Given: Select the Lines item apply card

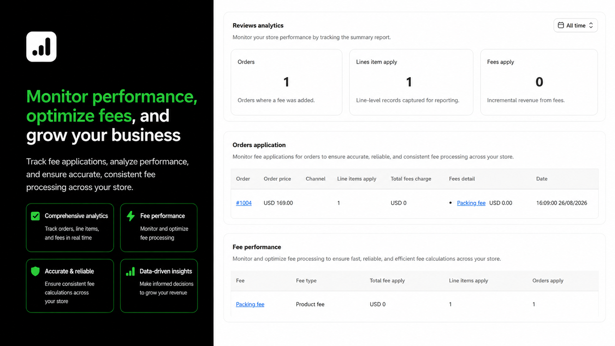Looking at the screenshot, I should coord(411,82).
